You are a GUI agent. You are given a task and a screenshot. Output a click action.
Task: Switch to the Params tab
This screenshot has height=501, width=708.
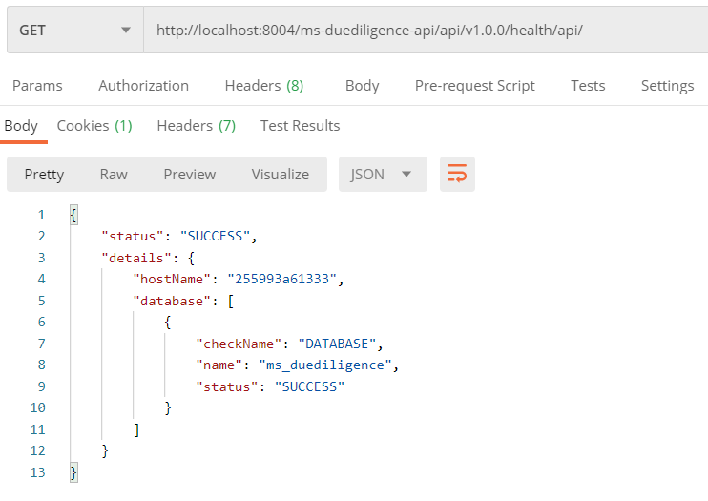(x=37, y=85)
